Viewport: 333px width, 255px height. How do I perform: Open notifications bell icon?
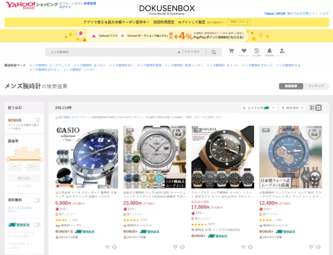269,51
